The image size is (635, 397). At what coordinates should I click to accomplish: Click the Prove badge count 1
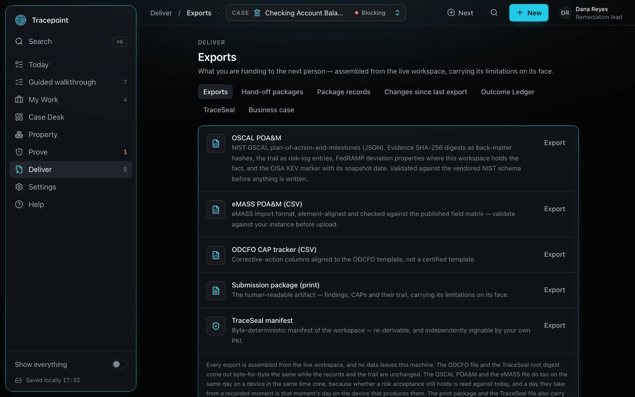tap(125, 152)
